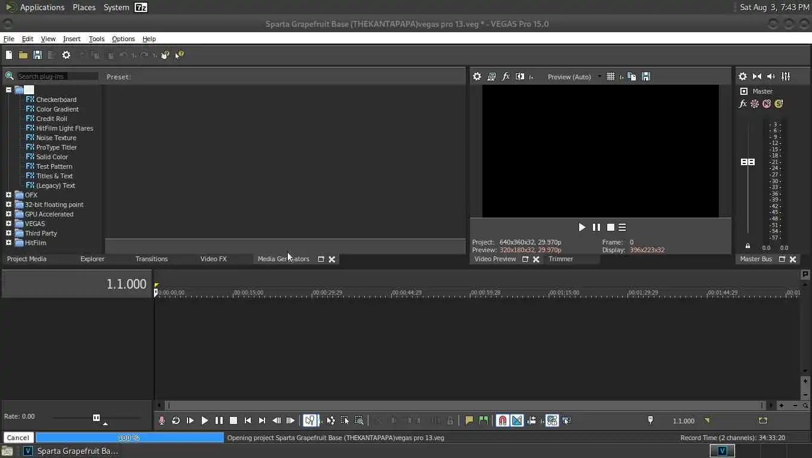Open the File menu
This screenshot has width=812, height=458.
(x=9, y=39)
